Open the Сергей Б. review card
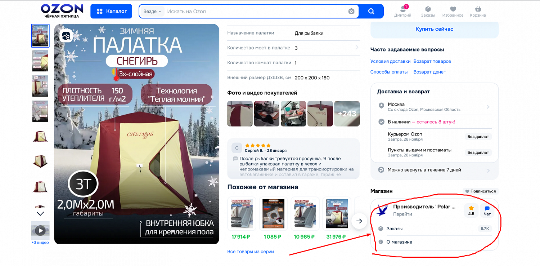This screenshot has height=266, width=540. pyautogui.click(x=293, y=159)
